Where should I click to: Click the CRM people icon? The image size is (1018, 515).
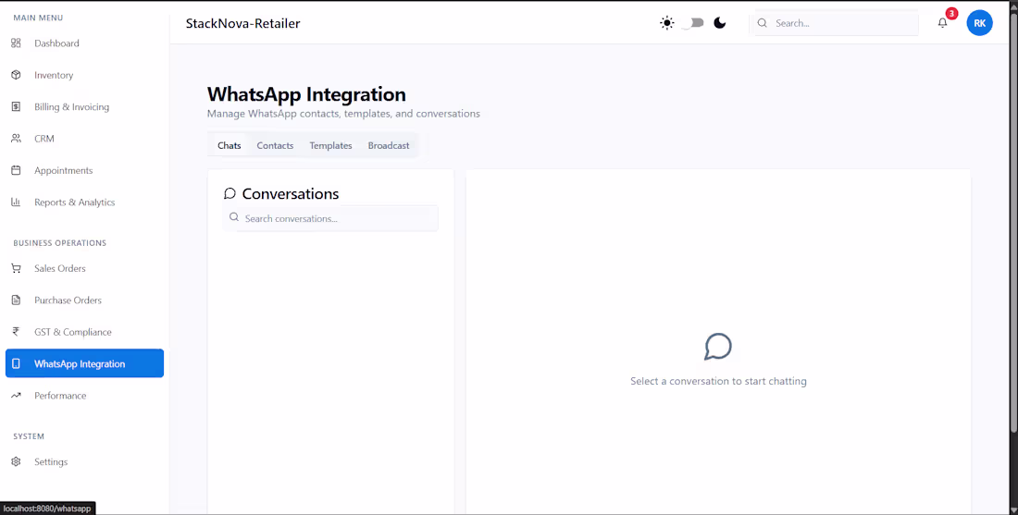pyautogui.click(x=17, y=139)
